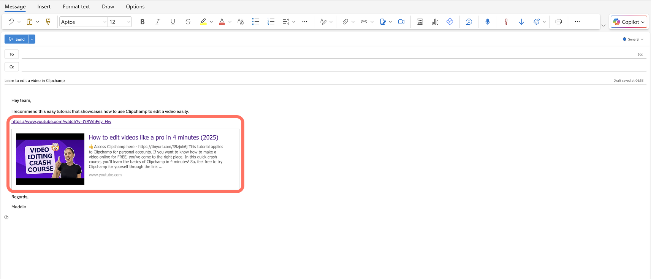
Task: Open the Undo options dropdown arrow
Action: (x=19, y=22)
